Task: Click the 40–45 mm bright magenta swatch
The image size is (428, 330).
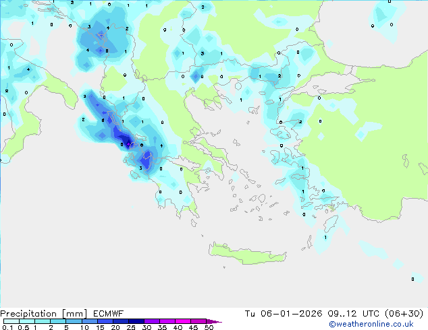Action: (183, 321)
